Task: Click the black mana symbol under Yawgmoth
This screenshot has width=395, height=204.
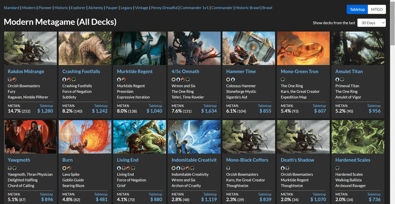Action: tap(10, 168)
